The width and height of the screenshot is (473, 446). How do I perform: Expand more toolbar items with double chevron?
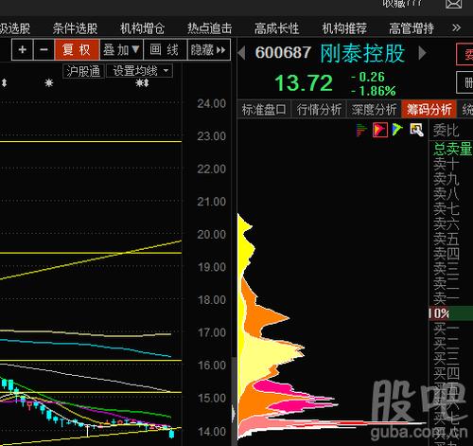click(x=456, y=27)
